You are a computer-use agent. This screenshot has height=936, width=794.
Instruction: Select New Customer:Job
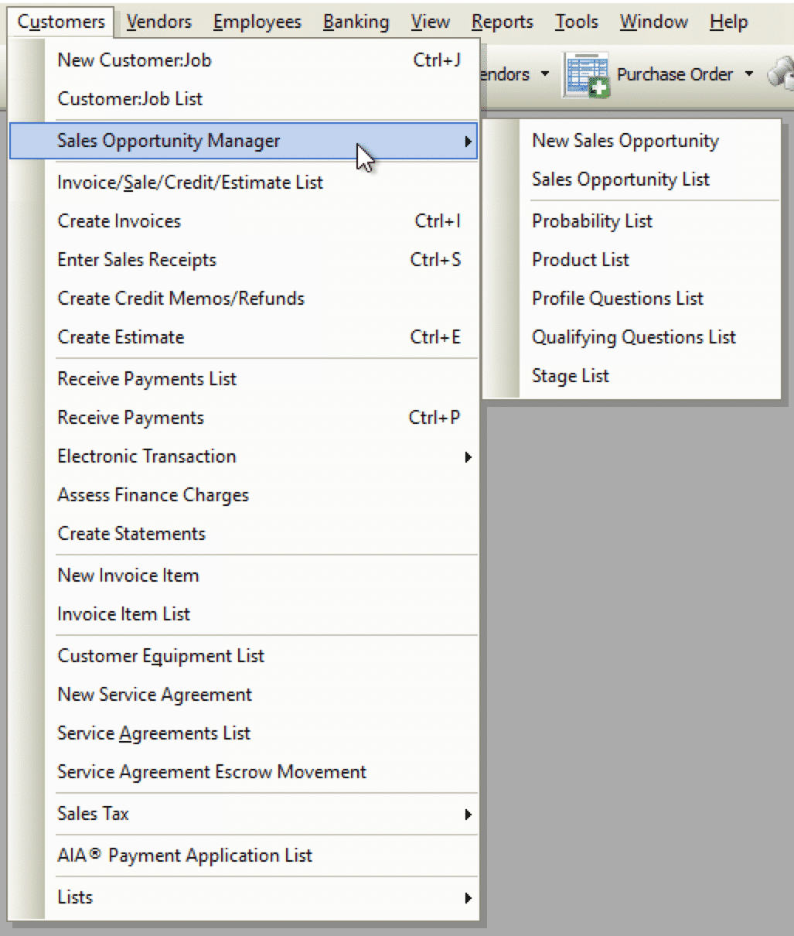(x=134, y=60)
